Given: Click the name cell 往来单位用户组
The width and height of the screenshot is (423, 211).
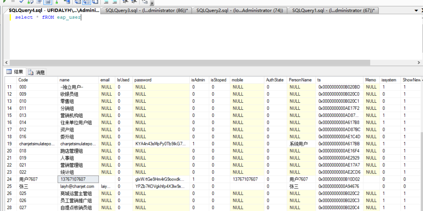Looking at the screenshot, I should [78, 122].
